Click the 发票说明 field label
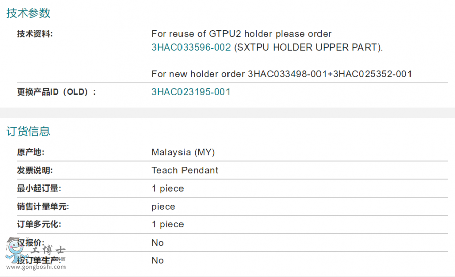The height and width of the screenshot is (277, 455). 34,170
